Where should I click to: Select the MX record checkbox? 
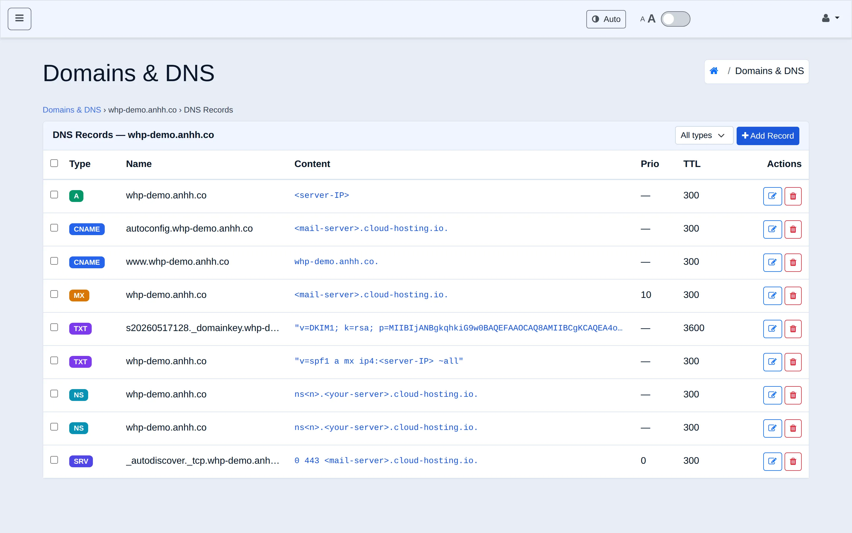point(54,294)
